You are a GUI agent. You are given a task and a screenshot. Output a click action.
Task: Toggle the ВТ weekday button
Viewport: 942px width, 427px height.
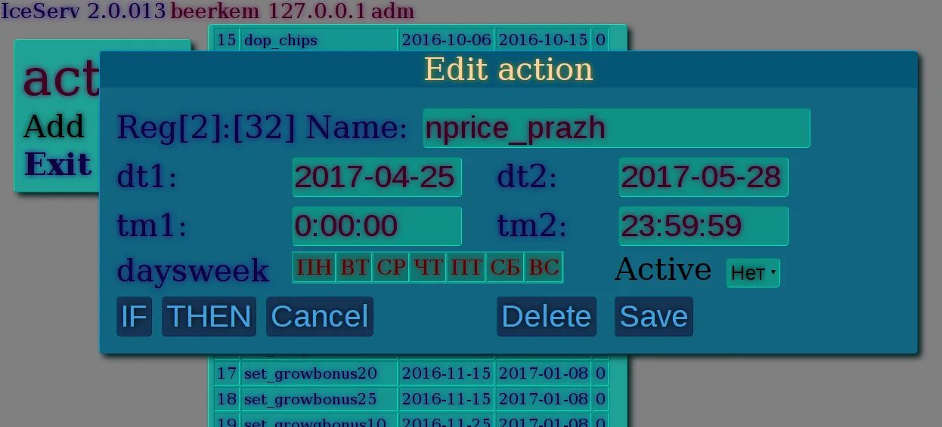click(354, 268)
